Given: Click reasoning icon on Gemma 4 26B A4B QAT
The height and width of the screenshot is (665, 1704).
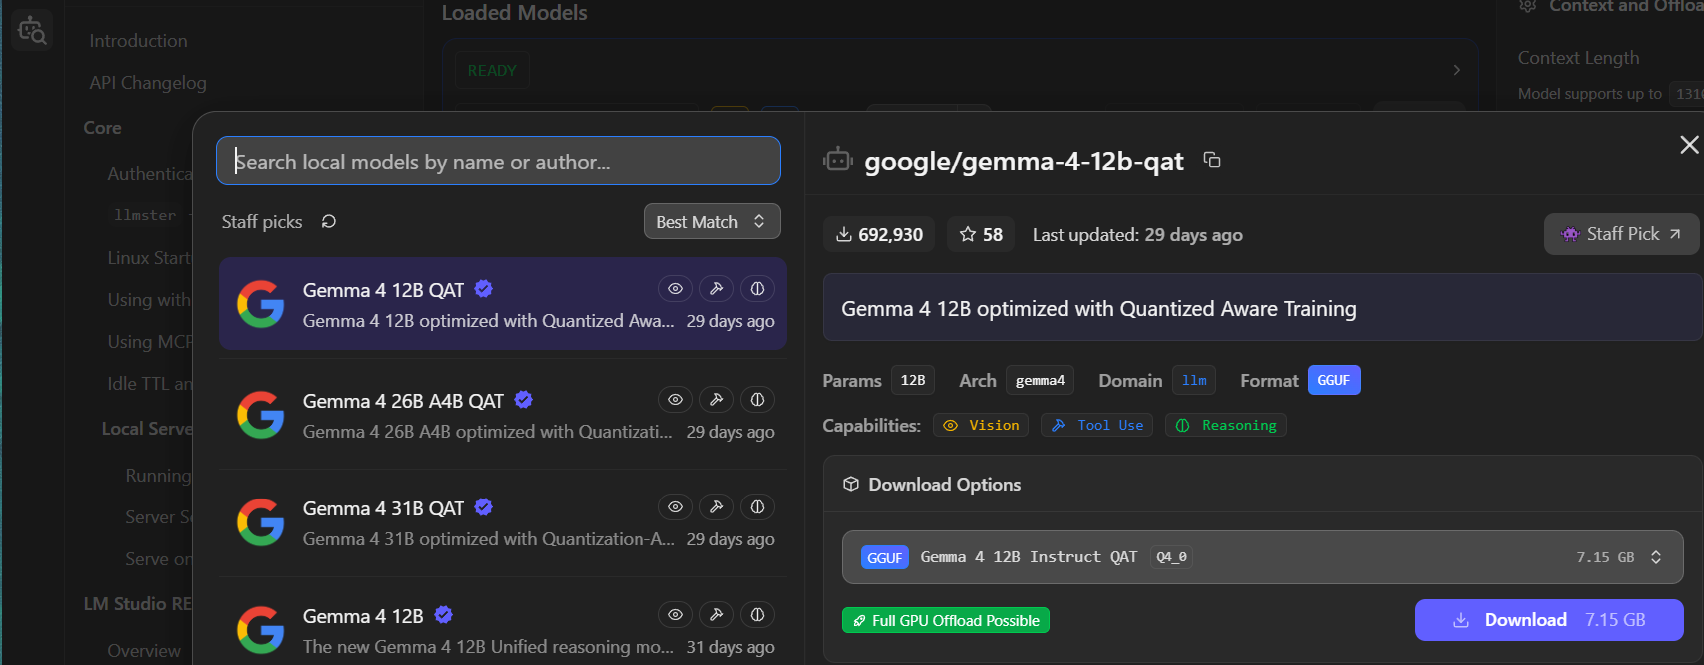Looking at the screenshot, I should 757,400.
